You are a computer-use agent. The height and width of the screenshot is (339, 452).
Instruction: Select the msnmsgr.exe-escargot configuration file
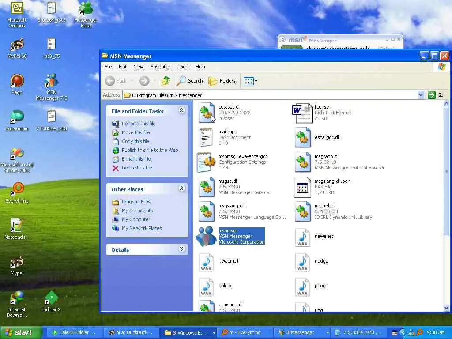coord(232,162)
